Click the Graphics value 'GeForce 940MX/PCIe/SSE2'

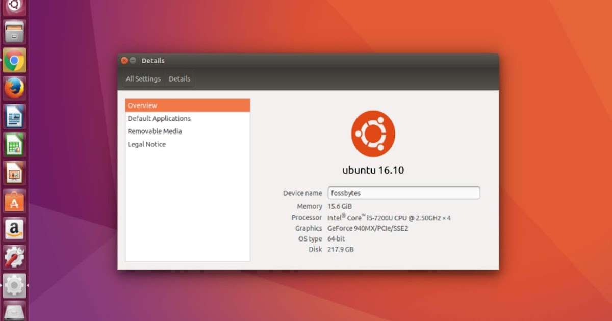pyautogui.click(x=368, y=228)
